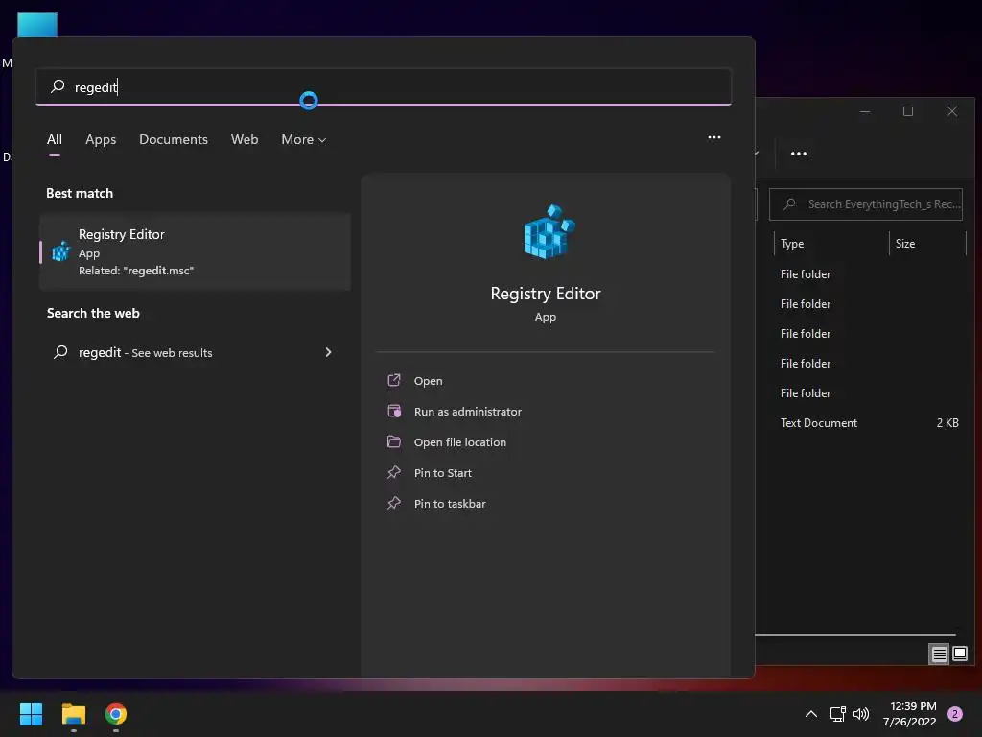Switch File Explorer to large icons view

959,654
